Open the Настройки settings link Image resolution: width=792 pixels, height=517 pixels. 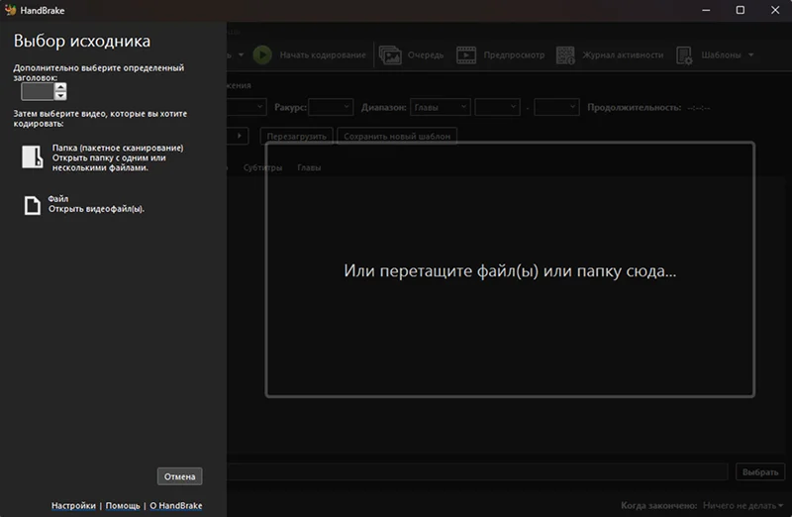pyautogui.click(x=73, y=505)
